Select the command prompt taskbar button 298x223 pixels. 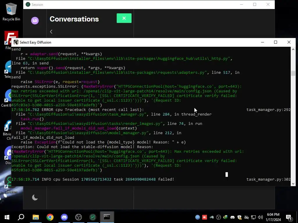point(107,217)
